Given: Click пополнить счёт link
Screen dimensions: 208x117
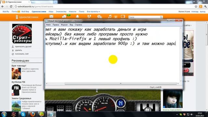Looking at the screenshot, I should point(22,54).
